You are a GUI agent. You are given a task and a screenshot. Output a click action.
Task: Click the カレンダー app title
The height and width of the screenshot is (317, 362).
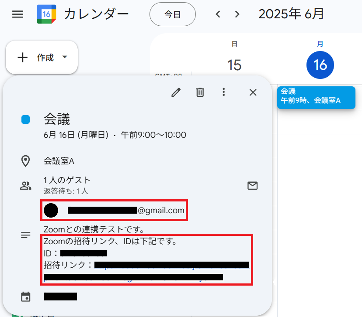(x=96, y=14)
